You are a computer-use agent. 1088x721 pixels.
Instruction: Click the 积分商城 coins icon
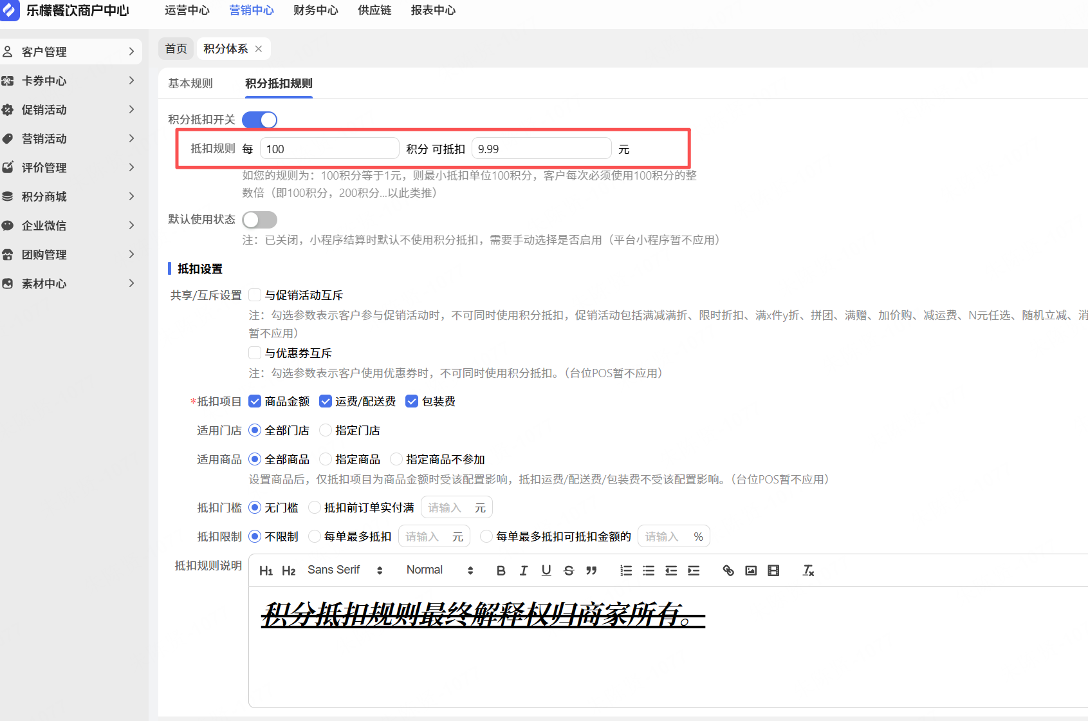point(8,196)
